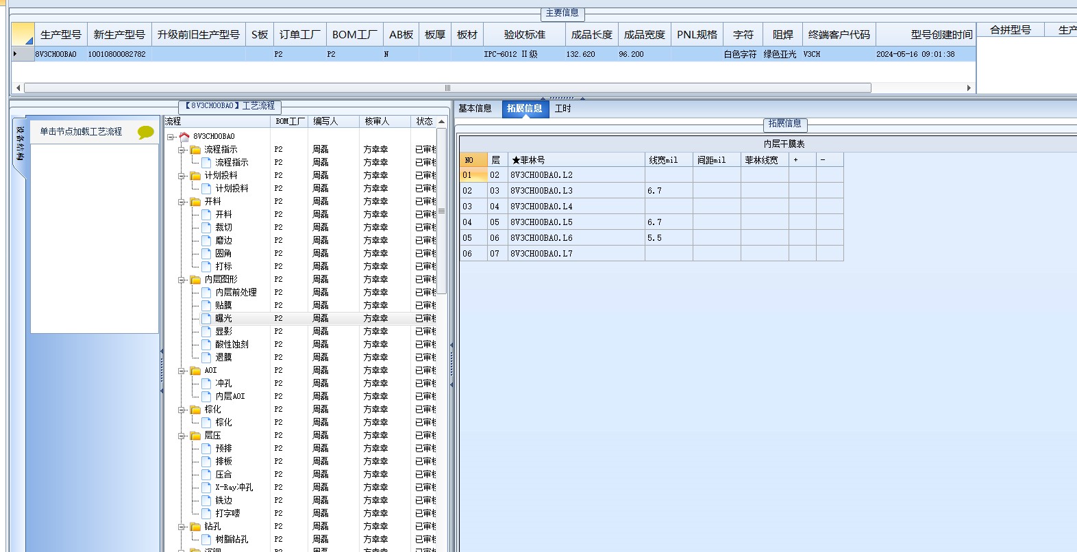Click the ★菲林号 column header
Viewport: 1077px width, 552px height.
(x=575, y=160)
